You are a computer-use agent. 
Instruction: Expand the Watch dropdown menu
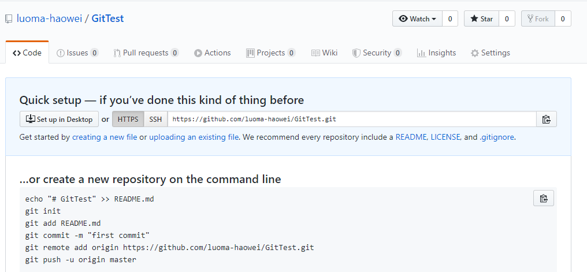click(x=417, y=18)
